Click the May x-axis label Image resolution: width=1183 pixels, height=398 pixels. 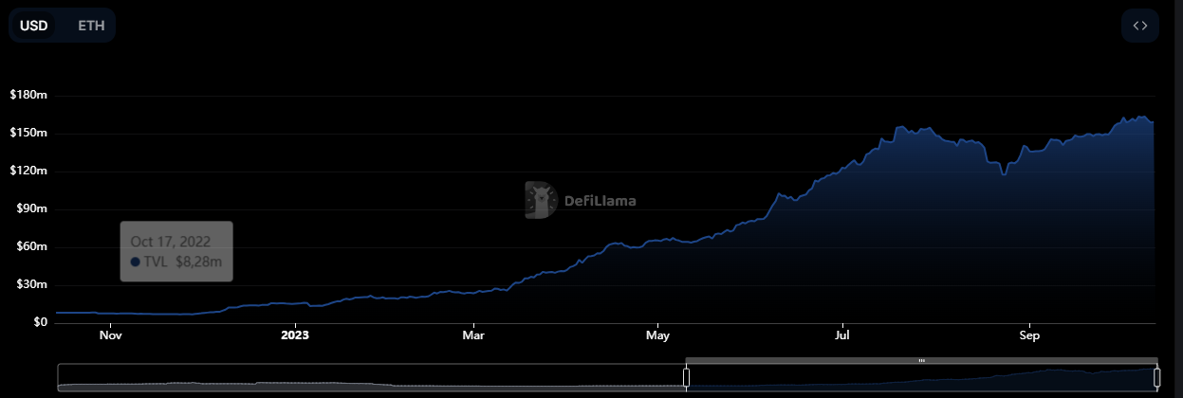click(x=657, y=335)
